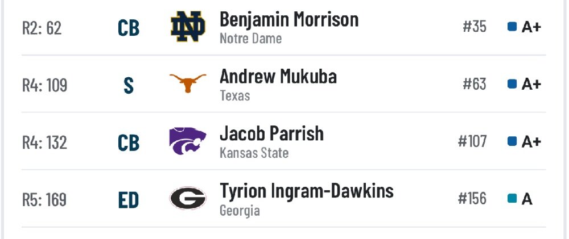Select the blue grade dot beside Benjamin Morrison
Viewport: 569px width, 239px height.
click(512, 27)
